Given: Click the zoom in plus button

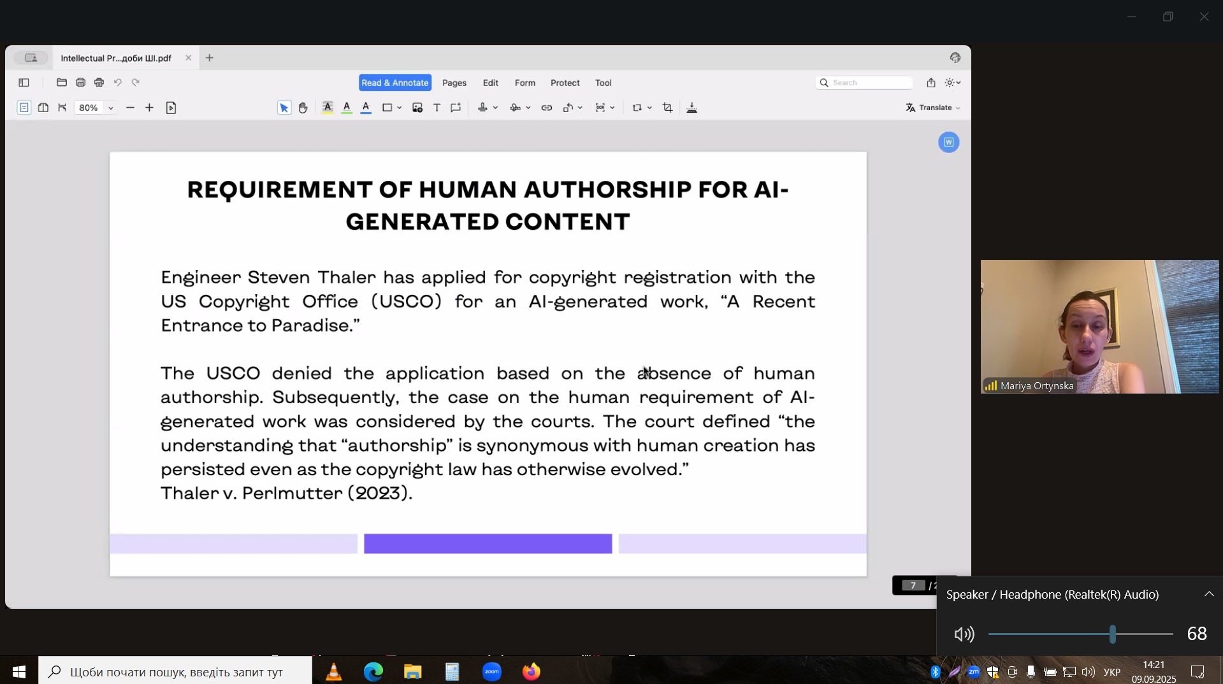Looking at the screenshot, I should click(x=149, y=108).
